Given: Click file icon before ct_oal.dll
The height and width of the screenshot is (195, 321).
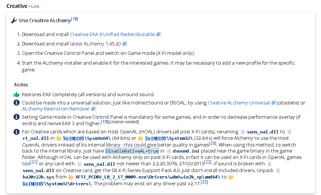Looking at the screenshot, I should (x=289, y=132).
